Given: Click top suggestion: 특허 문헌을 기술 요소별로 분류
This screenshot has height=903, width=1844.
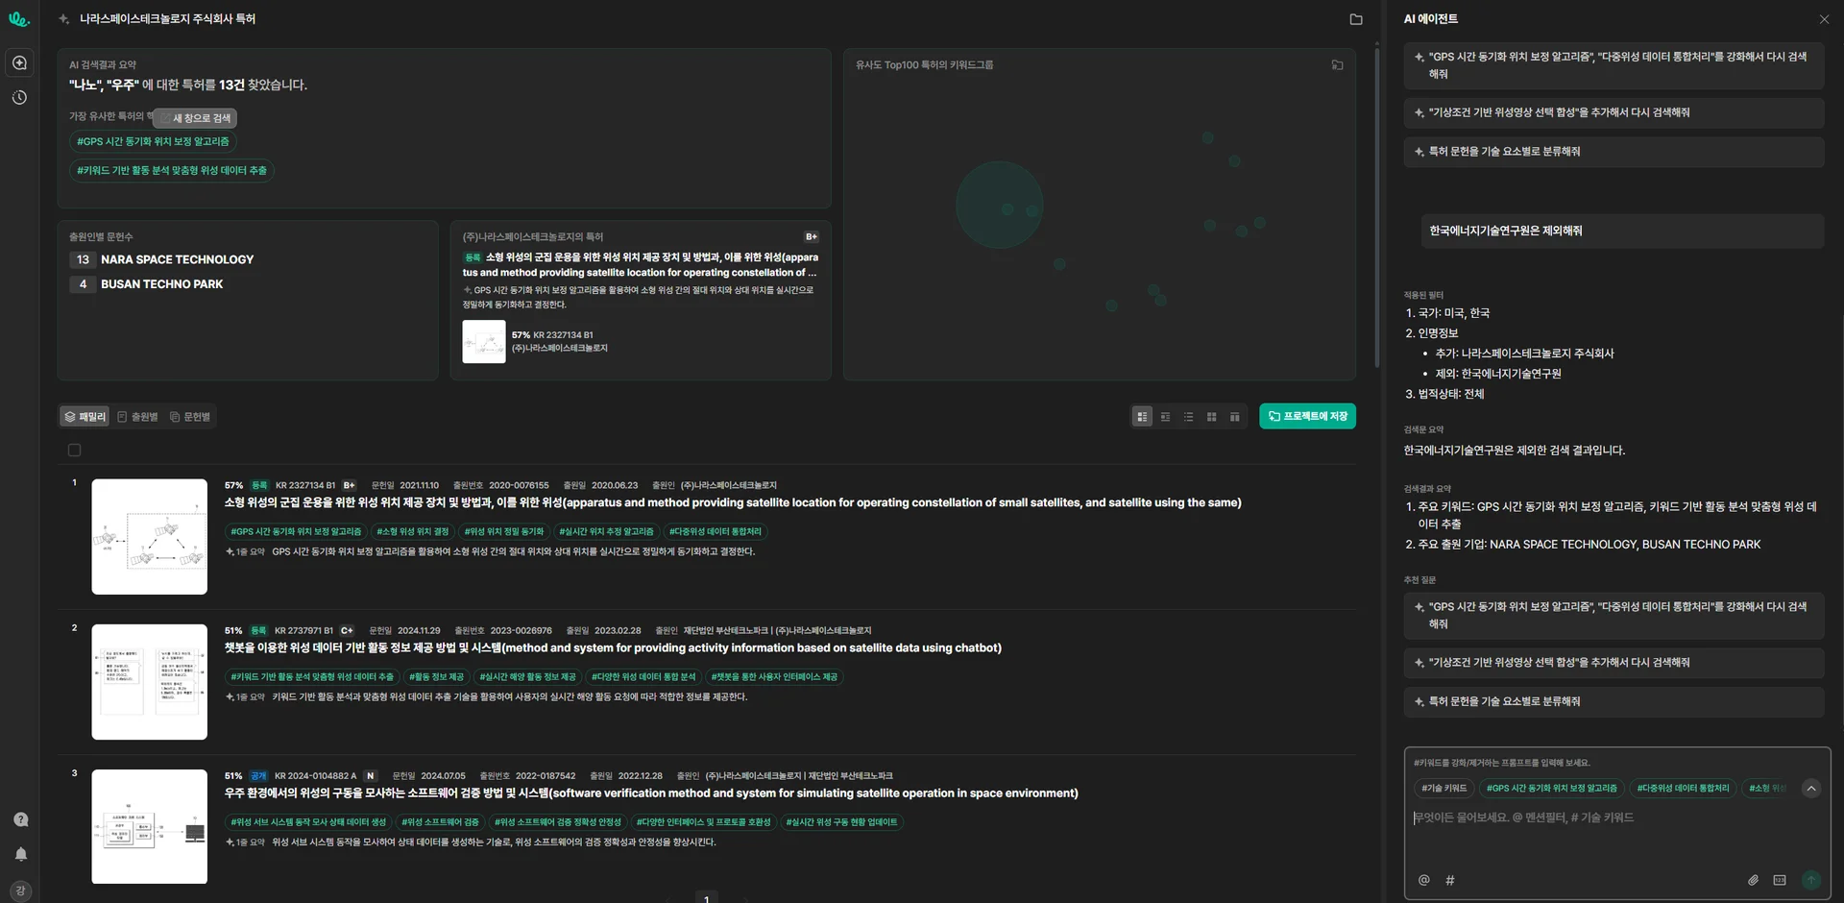Looking at the screenshot, I should pos(1613,152).
